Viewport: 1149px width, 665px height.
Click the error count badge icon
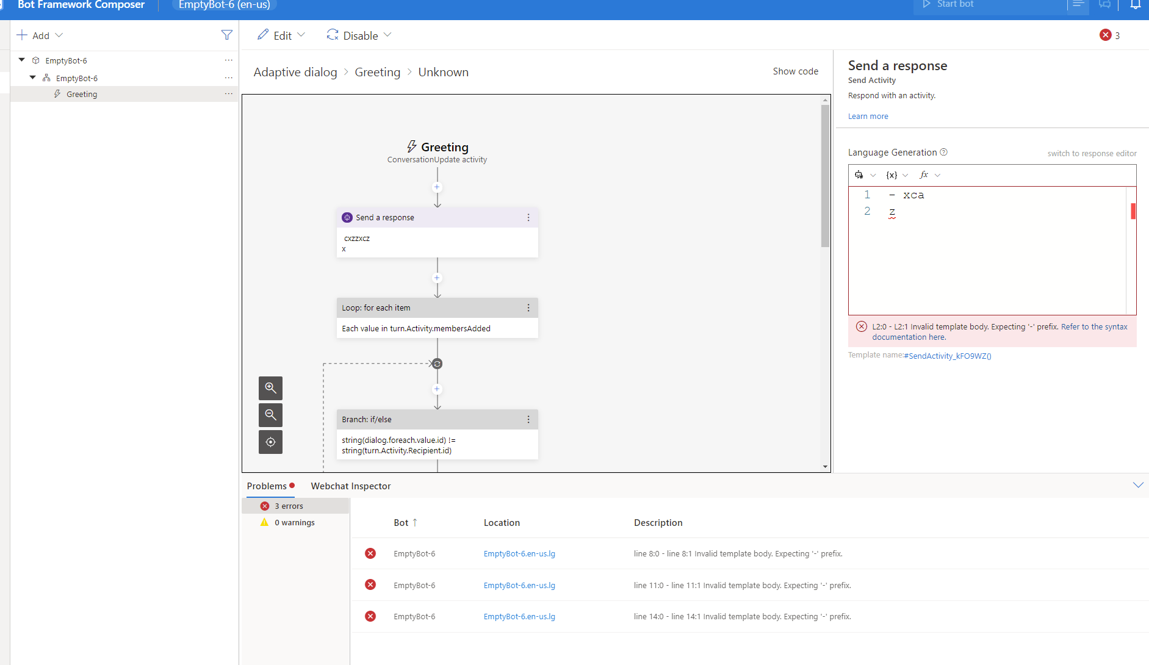(1105, 35)
